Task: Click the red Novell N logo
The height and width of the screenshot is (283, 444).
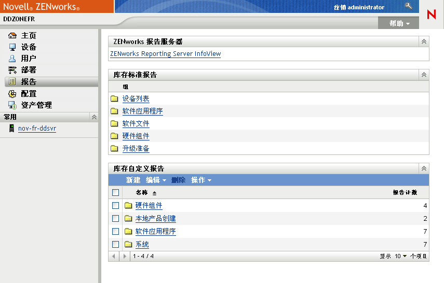Action: pos(432,14)
